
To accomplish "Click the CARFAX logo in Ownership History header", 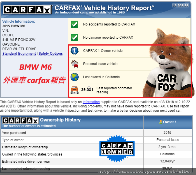I will (20, 121).
